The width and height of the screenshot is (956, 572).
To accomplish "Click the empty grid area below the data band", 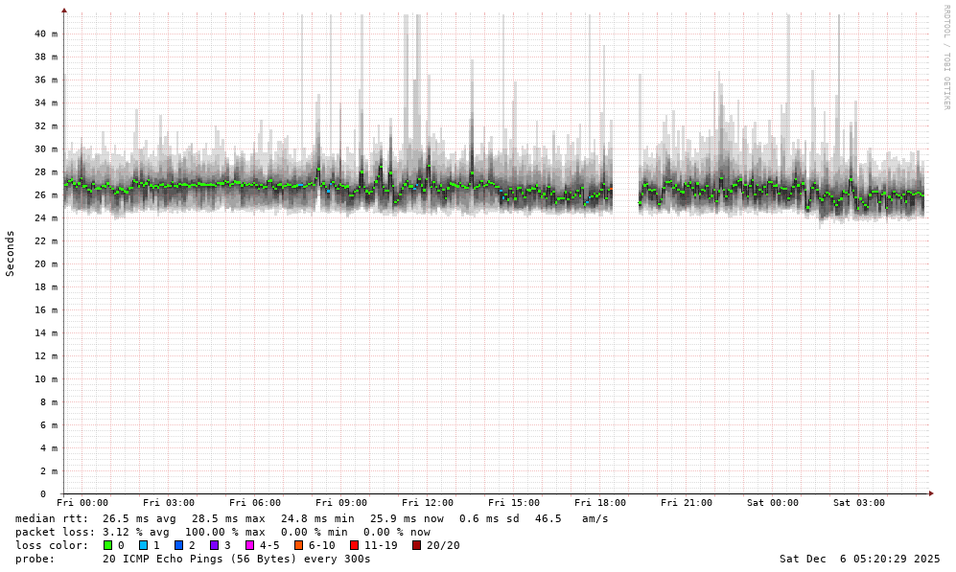I will (x=479, y=364).
